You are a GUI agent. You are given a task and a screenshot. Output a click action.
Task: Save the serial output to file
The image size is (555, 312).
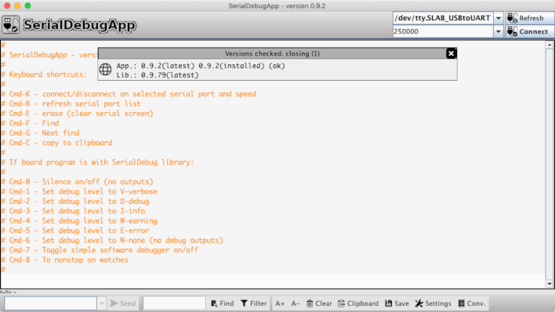click(397, 303)
